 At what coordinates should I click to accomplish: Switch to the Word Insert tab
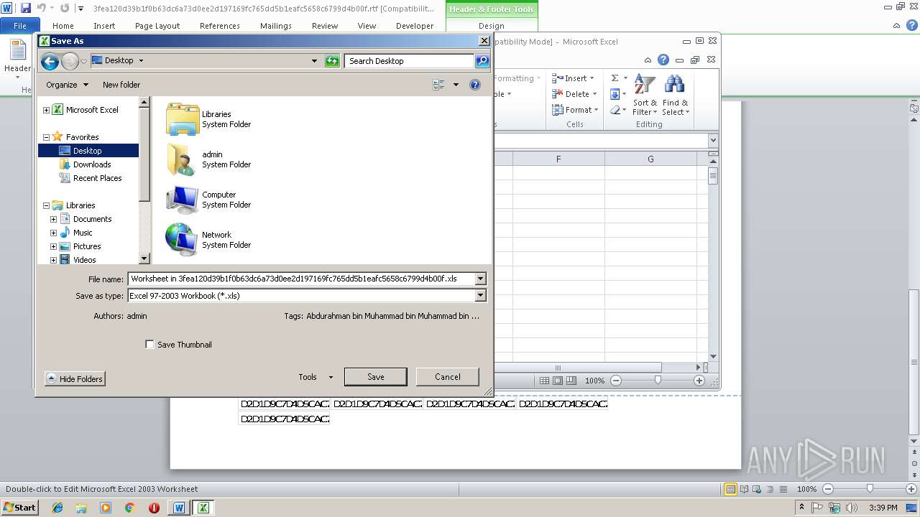point(104,26)
